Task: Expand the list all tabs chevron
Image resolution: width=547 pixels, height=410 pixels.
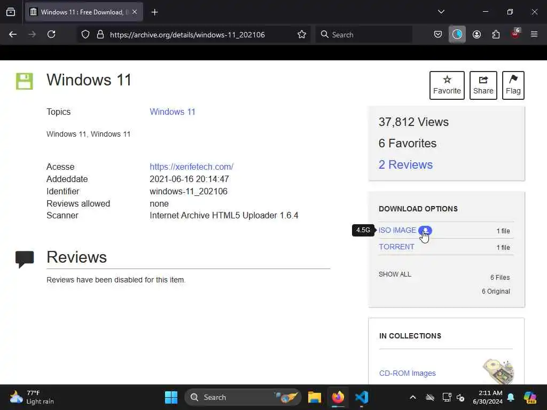Action: [441, 12]
